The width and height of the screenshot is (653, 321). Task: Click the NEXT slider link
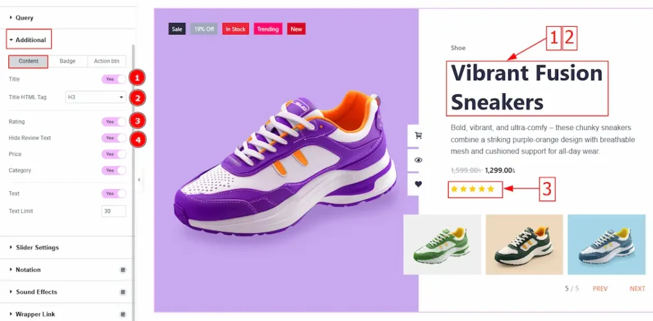pyautogui.click(x=637, y=289)
